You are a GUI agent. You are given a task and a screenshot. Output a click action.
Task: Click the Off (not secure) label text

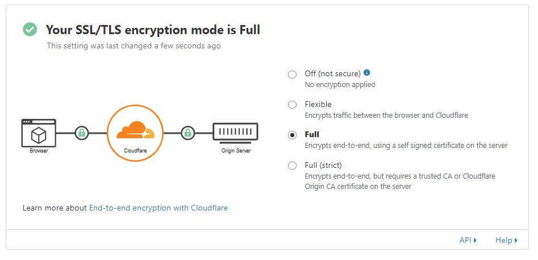click(333, 73)
